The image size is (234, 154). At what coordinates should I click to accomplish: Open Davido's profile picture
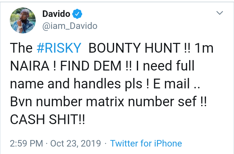23,20
